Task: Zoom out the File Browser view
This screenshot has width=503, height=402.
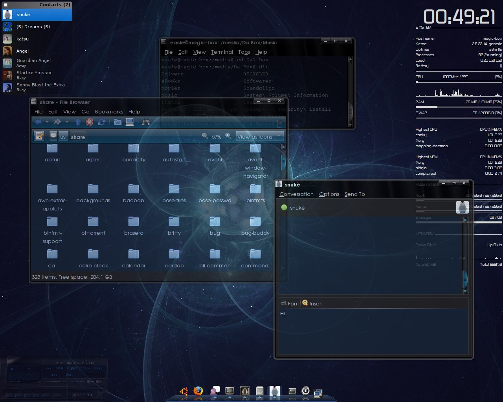Action: point(205,135)
